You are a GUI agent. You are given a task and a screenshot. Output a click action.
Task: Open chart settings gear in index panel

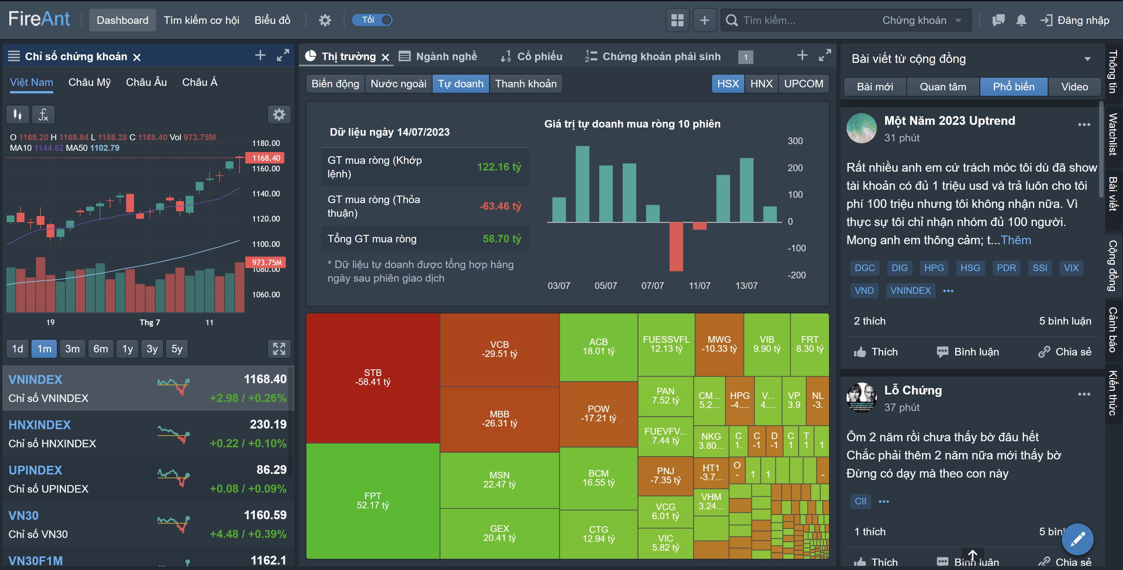(279, 115)
